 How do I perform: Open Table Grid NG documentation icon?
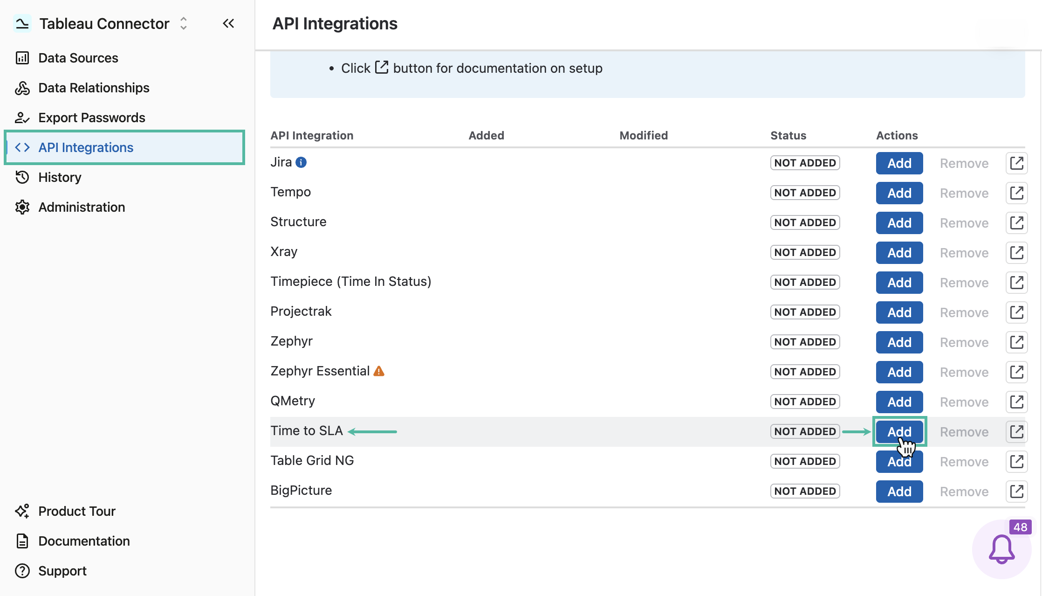pos(1016,462)
